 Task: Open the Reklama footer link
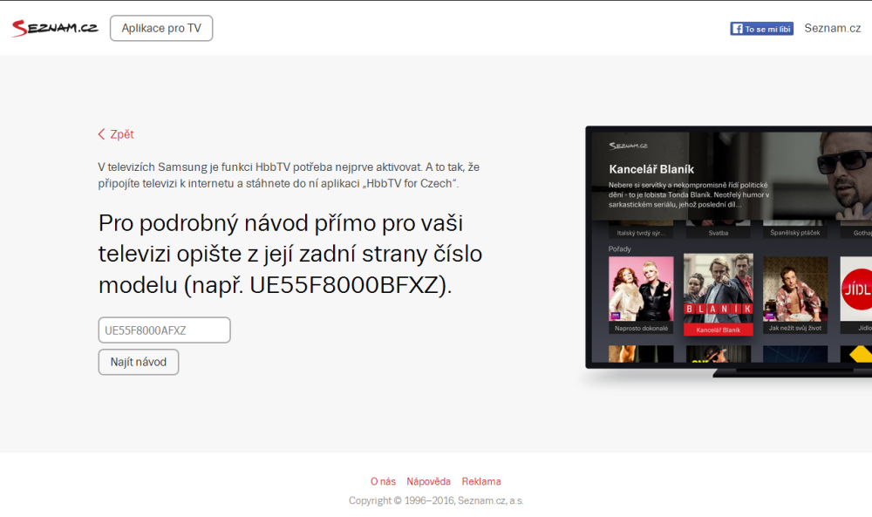pyautogui.click(x=481, y=481)
